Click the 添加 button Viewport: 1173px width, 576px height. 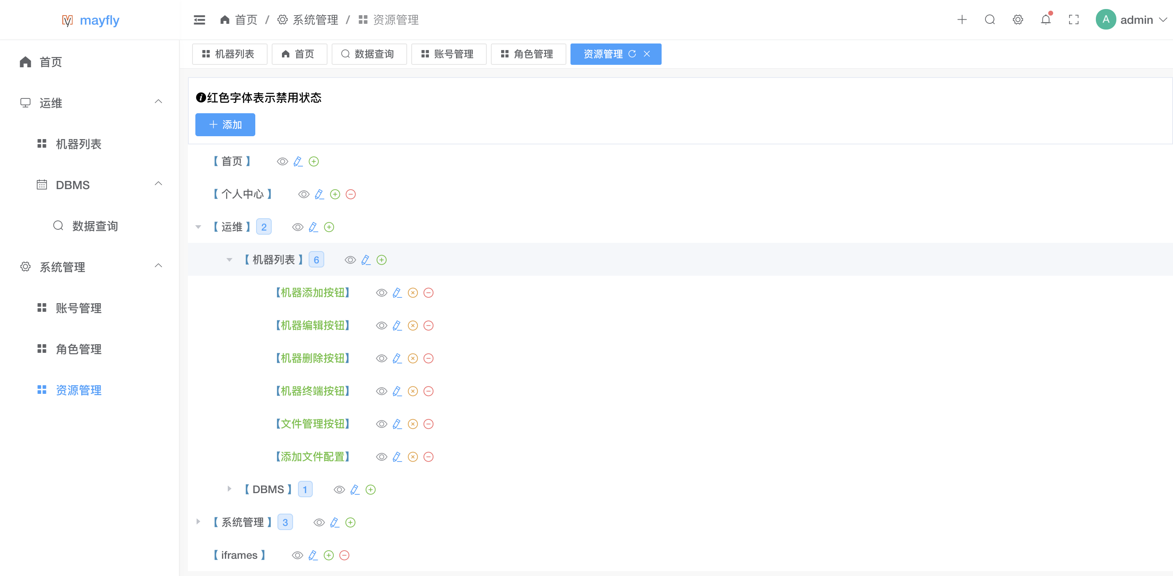[x=225, y=124]
